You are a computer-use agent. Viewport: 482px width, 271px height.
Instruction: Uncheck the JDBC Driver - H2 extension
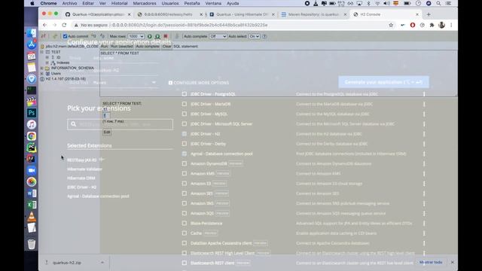[184, 134]
